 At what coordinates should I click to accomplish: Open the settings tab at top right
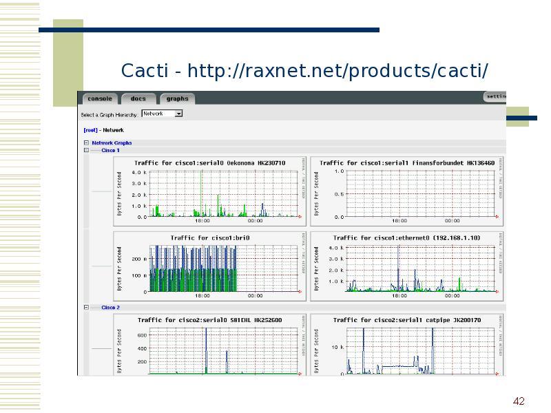point(495,97)
